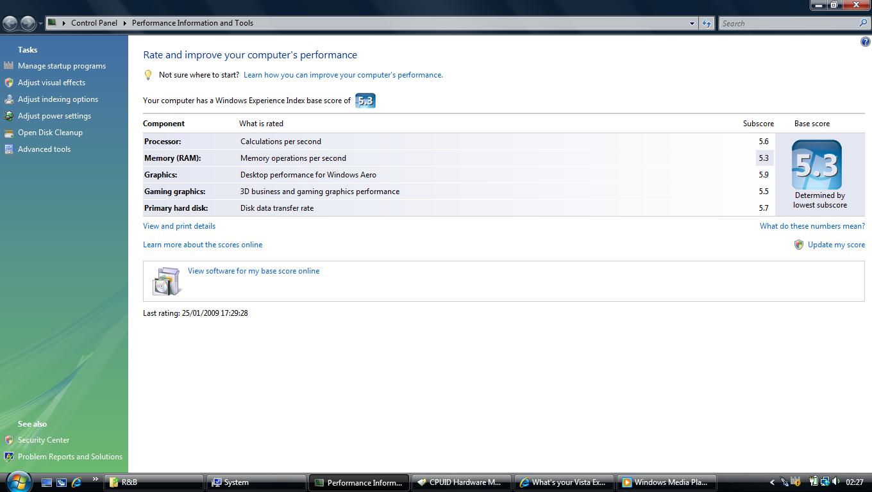Switch to 'What's your Vista Ex...' IE window
The image size is (872, 492).
pyautogui.click(x=565, y=482)
